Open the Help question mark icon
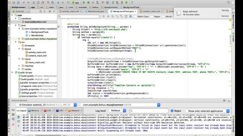Screen dimensions: 243x136 point(132,3)
